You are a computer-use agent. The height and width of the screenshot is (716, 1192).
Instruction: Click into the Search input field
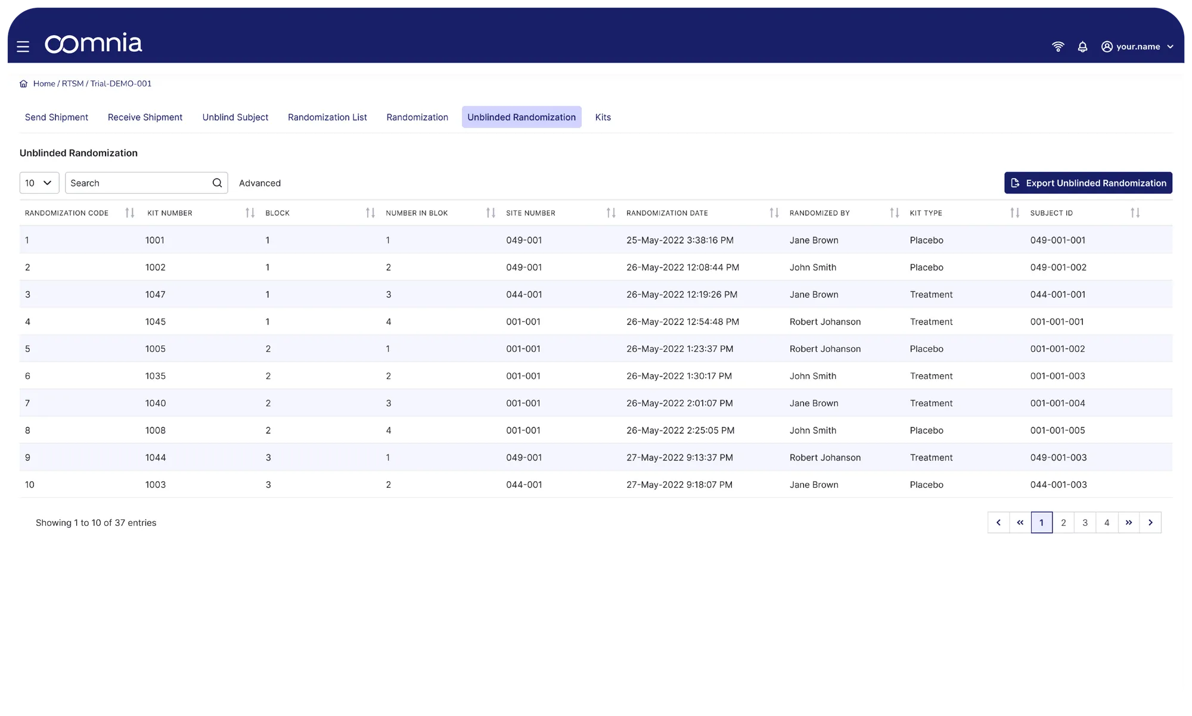coord(137,183)
